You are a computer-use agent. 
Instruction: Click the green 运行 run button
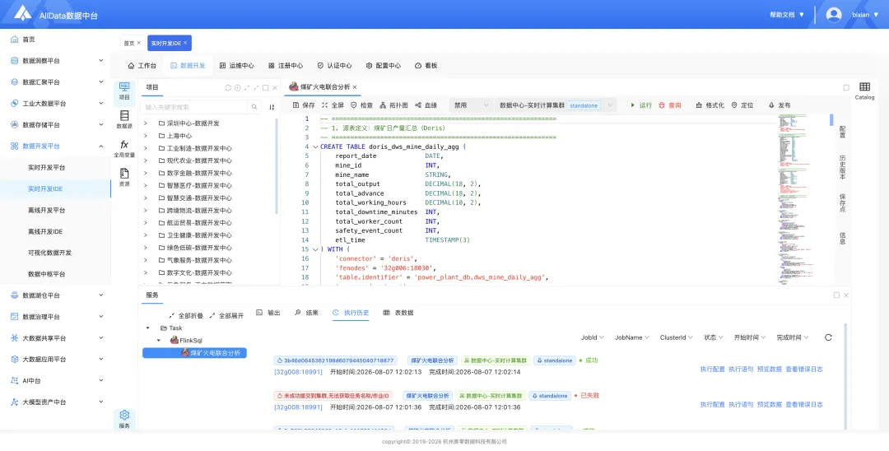coord(641,105)
